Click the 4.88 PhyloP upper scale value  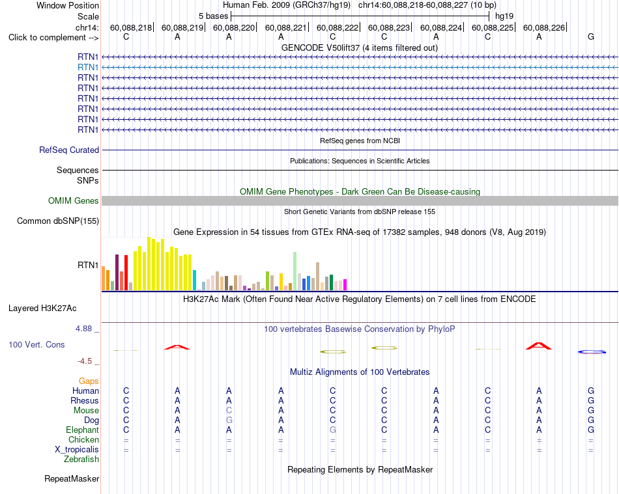(83, 329)
